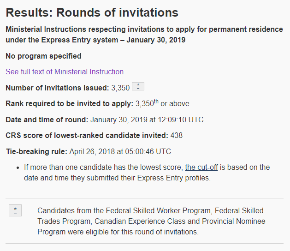
Task: Click the "3,350th or above" rank value
Action: tap(162, 104)
